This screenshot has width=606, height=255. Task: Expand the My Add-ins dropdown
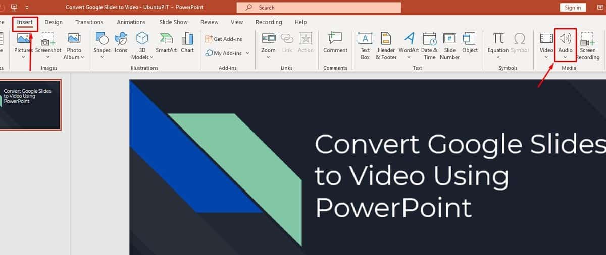click(247, 53)
